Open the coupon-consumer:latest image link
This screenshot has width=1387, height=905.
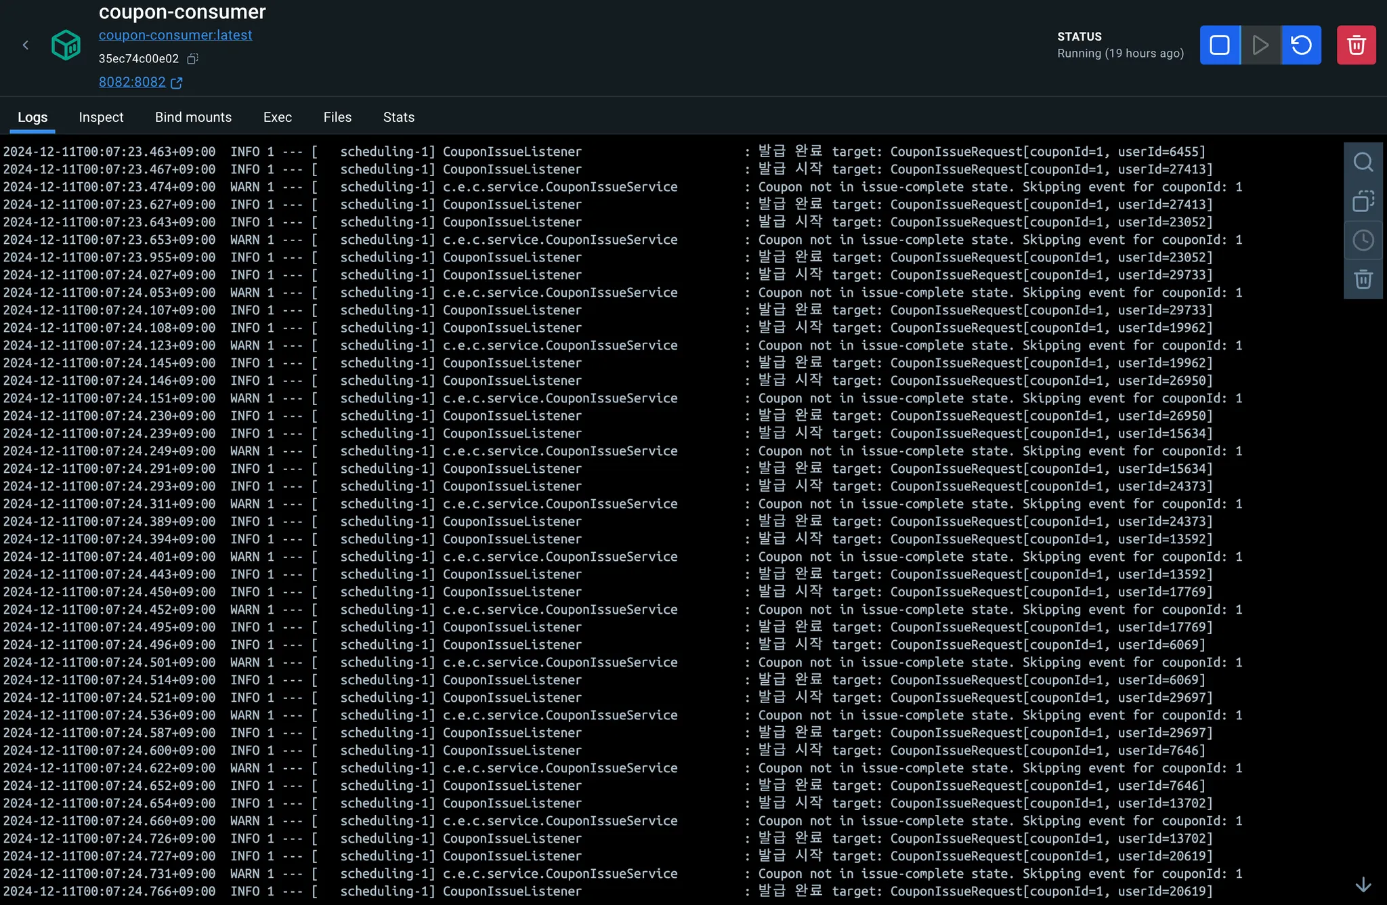click(175, 35)
